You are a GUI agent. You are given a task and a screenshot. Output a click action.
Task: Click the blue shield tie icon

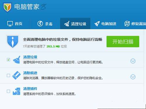tap(13, 41)
